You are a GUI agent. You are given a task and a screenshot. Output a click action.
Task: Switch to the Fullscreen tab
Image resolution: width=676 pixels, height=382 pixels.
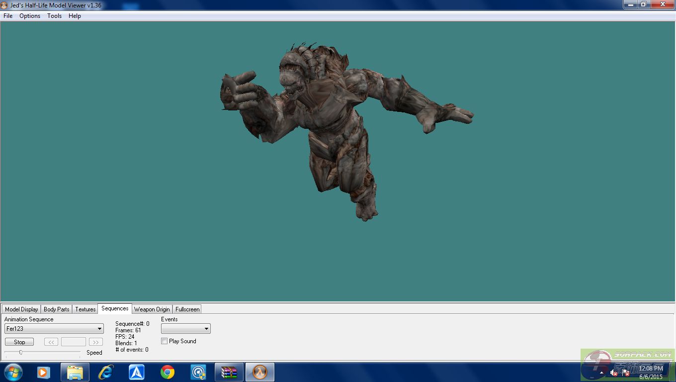click(x=187, y=309)
